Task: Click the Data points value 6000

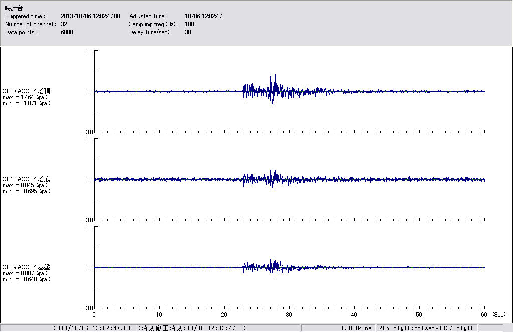Action: coord(67,32)
